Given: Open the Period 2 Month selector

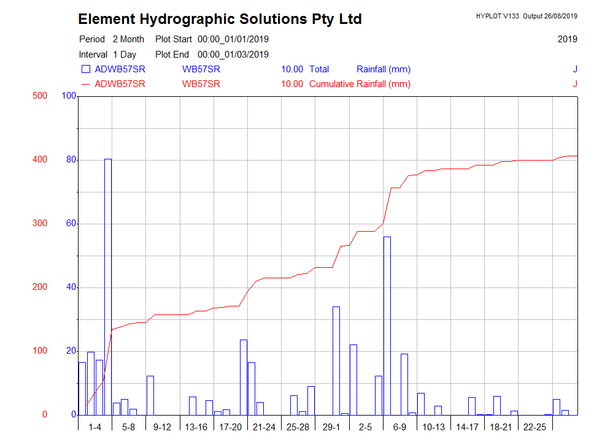Looking at the screenshot, I should 129,39.
